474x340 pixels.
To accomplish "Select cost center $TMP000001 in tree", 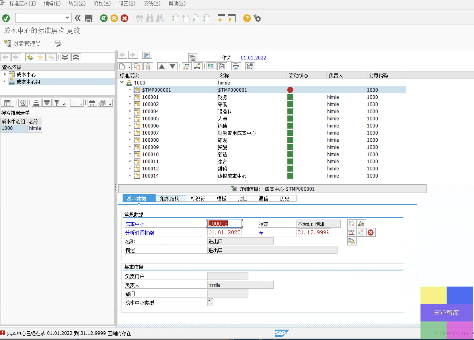I will pos(156,90).
